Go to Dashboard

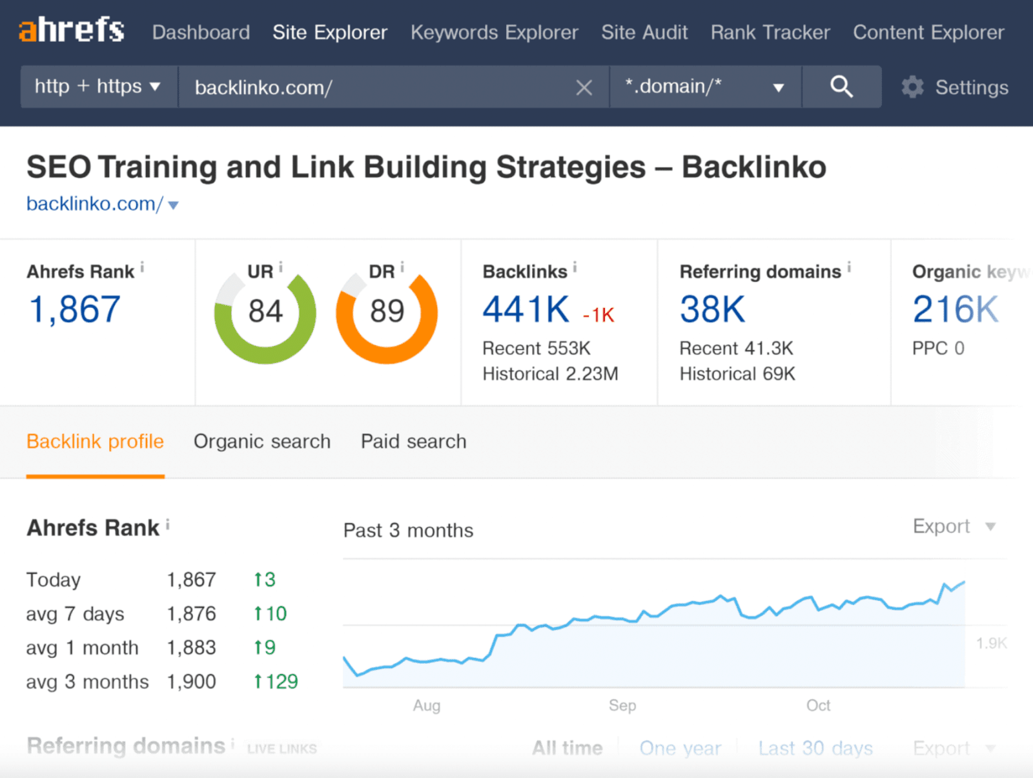[201, 32]
